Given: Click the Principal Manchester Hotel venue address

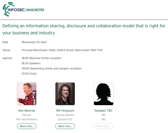Looking at the screenshot, I should pos(62,50).
